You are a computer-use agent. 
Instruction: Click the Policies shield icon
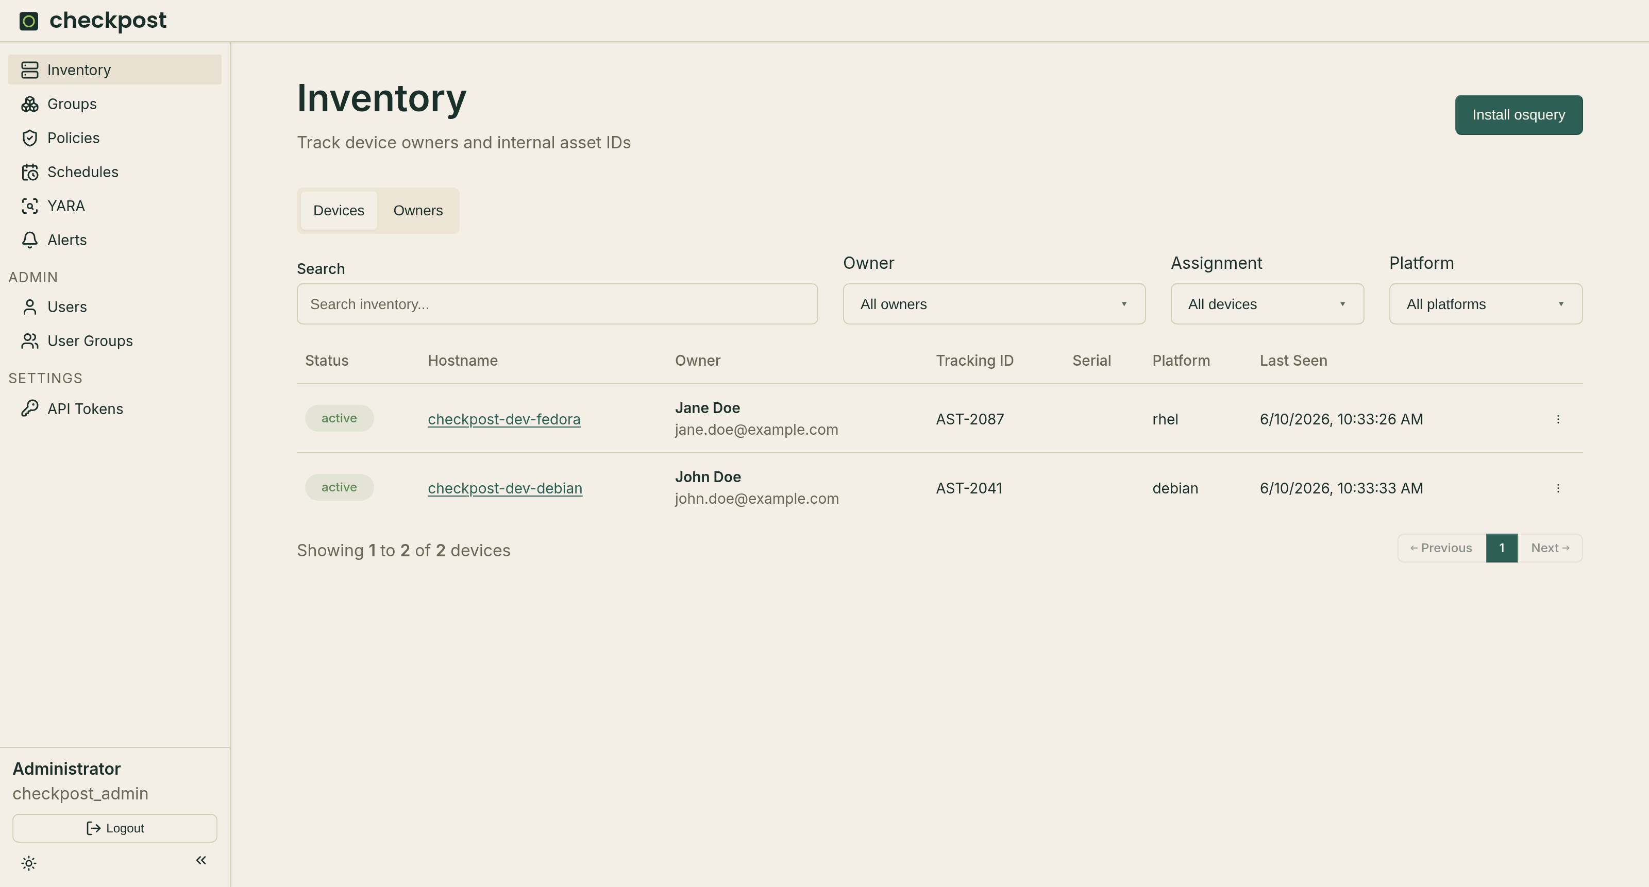click(29, 138)
